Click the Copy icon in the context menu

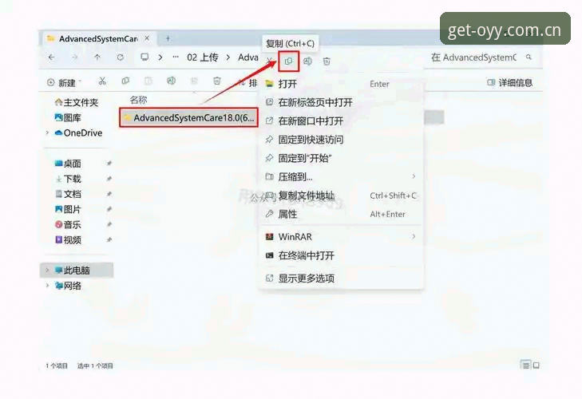tap(288, 61)
